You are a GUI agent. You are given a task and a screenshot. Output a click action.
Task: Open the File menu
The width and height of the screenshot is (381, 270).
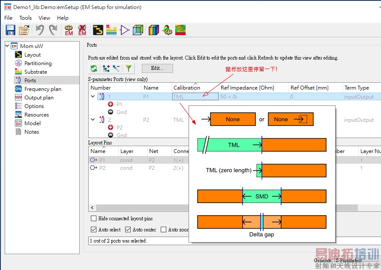click(x=8, y=18)
